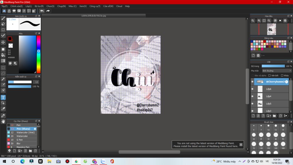Select Blur brush

tap(22, 144)
